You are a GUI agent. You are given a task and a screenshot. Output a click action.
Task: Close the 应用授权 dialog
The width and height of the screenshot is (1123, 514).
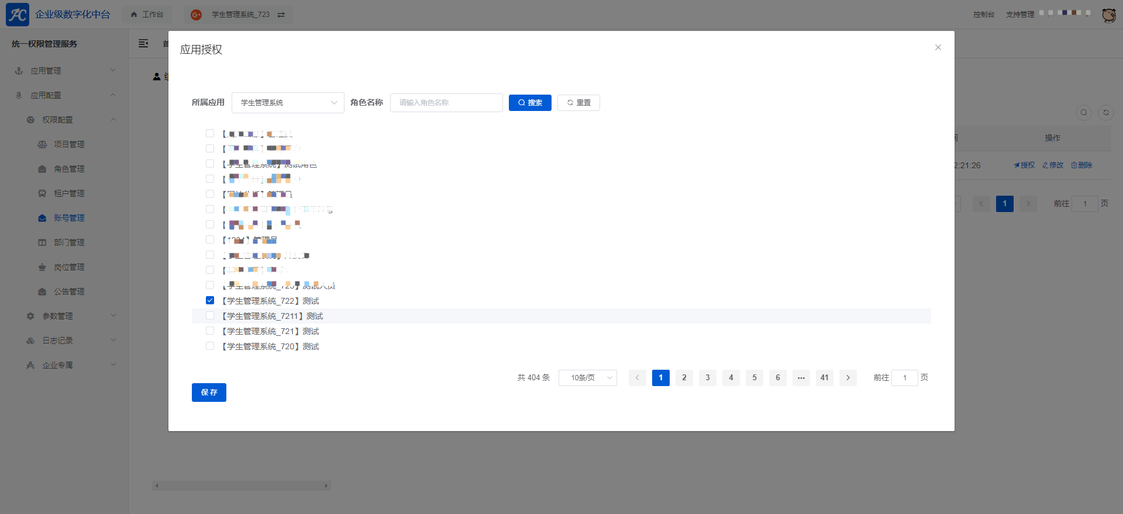point(938,48)
